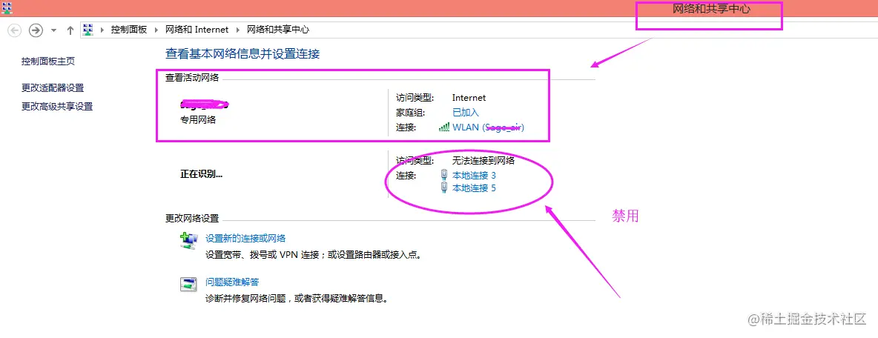This screenshot has height=338, width=878.
Task: Select the 网络和共享中心 breadcrumb
Action: (278, 30)
